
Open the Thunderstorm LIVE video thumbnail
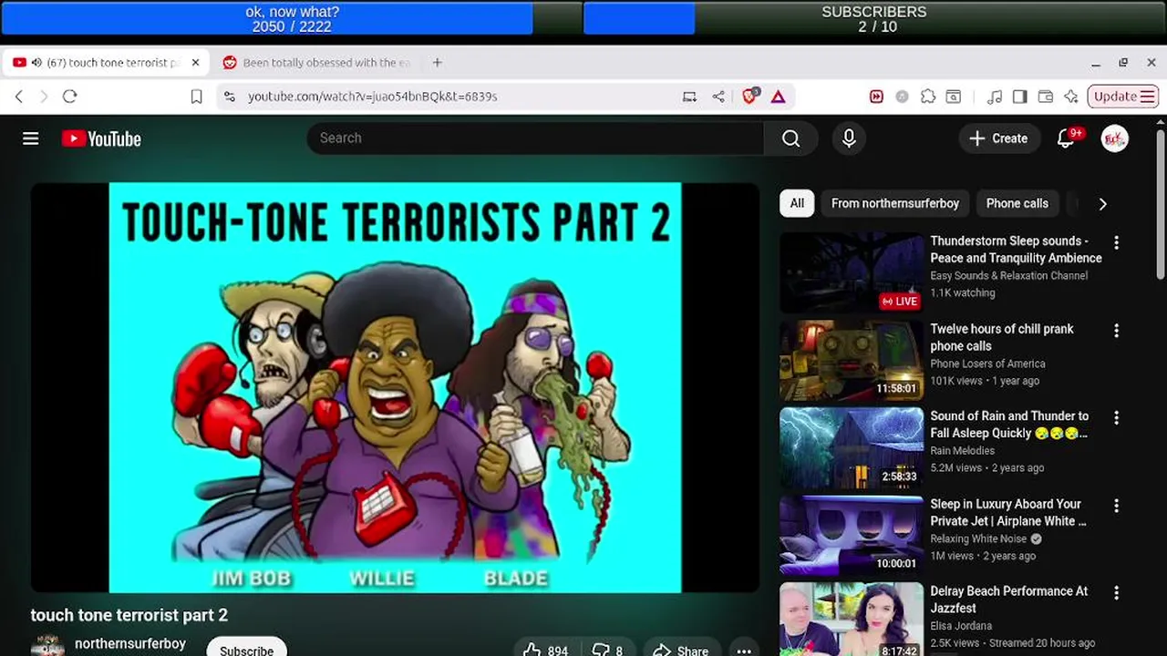click(x=852, y=272)
